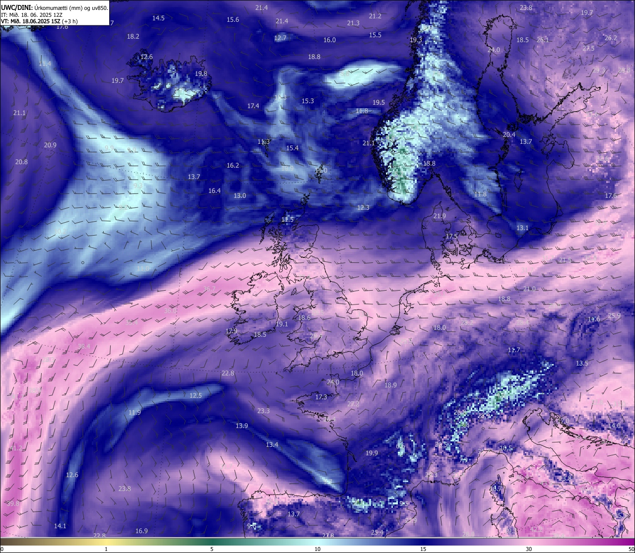Screen dimensions: 635x553
Task: Select the 17.3 value over Brittany
Action: [x=321, y=397]
